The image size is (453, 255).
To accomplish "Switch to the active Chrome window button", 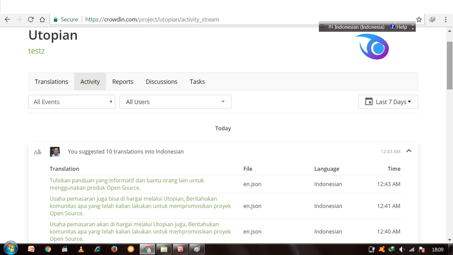I will coord(147,249).
